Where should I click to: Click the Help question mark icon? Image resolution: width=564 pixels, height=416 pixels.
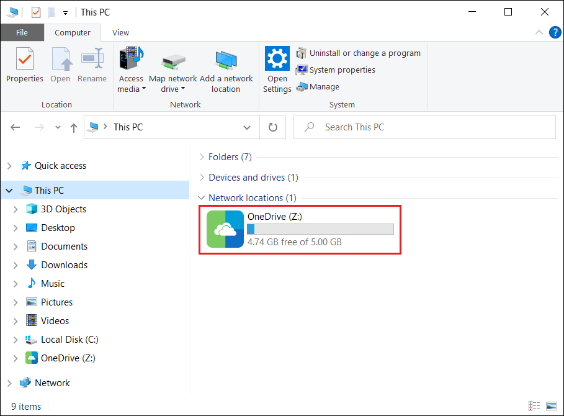tap(555, 32)
